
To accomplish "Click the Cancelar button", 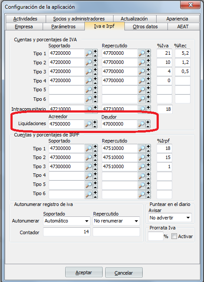I will 124,272.
